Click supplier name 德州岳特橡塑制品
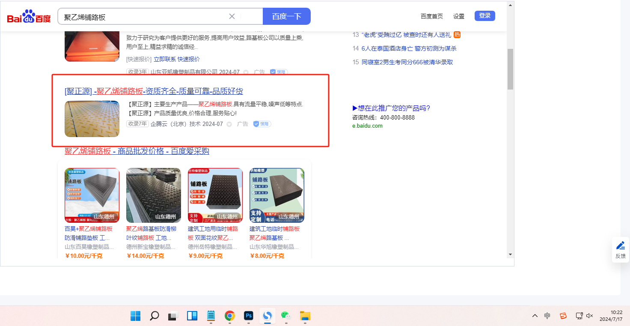The height and width of the screenshot is (326, 630). (212, 247)
